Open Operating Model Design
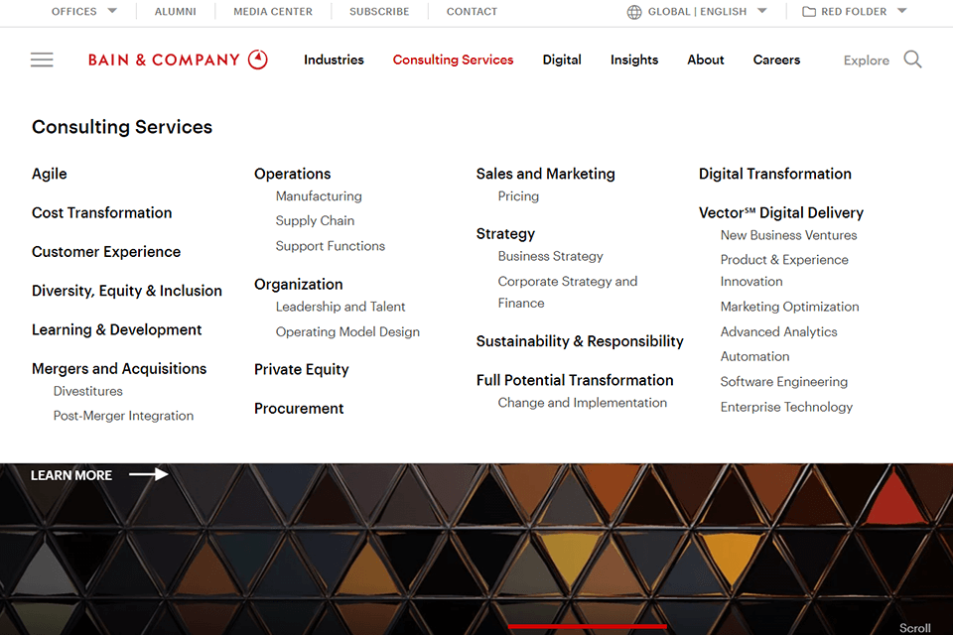This screenshot has width=953, height=635. [347, 331]
